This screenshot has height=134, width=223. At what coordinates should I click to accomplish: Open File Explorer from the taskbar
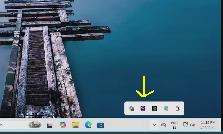pyautogui.click(x=76, y=125)
